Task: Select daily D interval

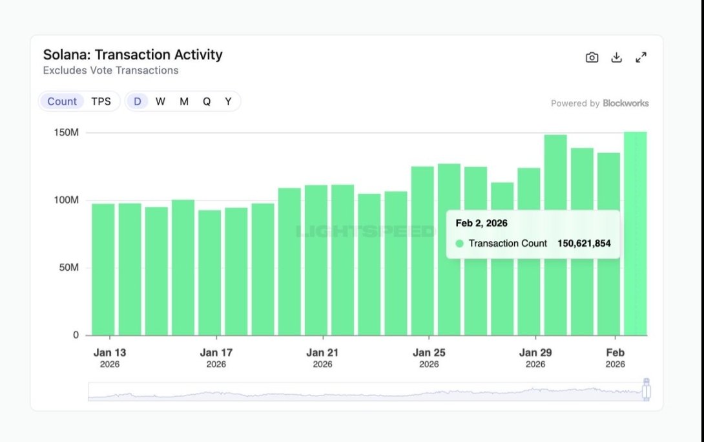Action: click(138, 101)
